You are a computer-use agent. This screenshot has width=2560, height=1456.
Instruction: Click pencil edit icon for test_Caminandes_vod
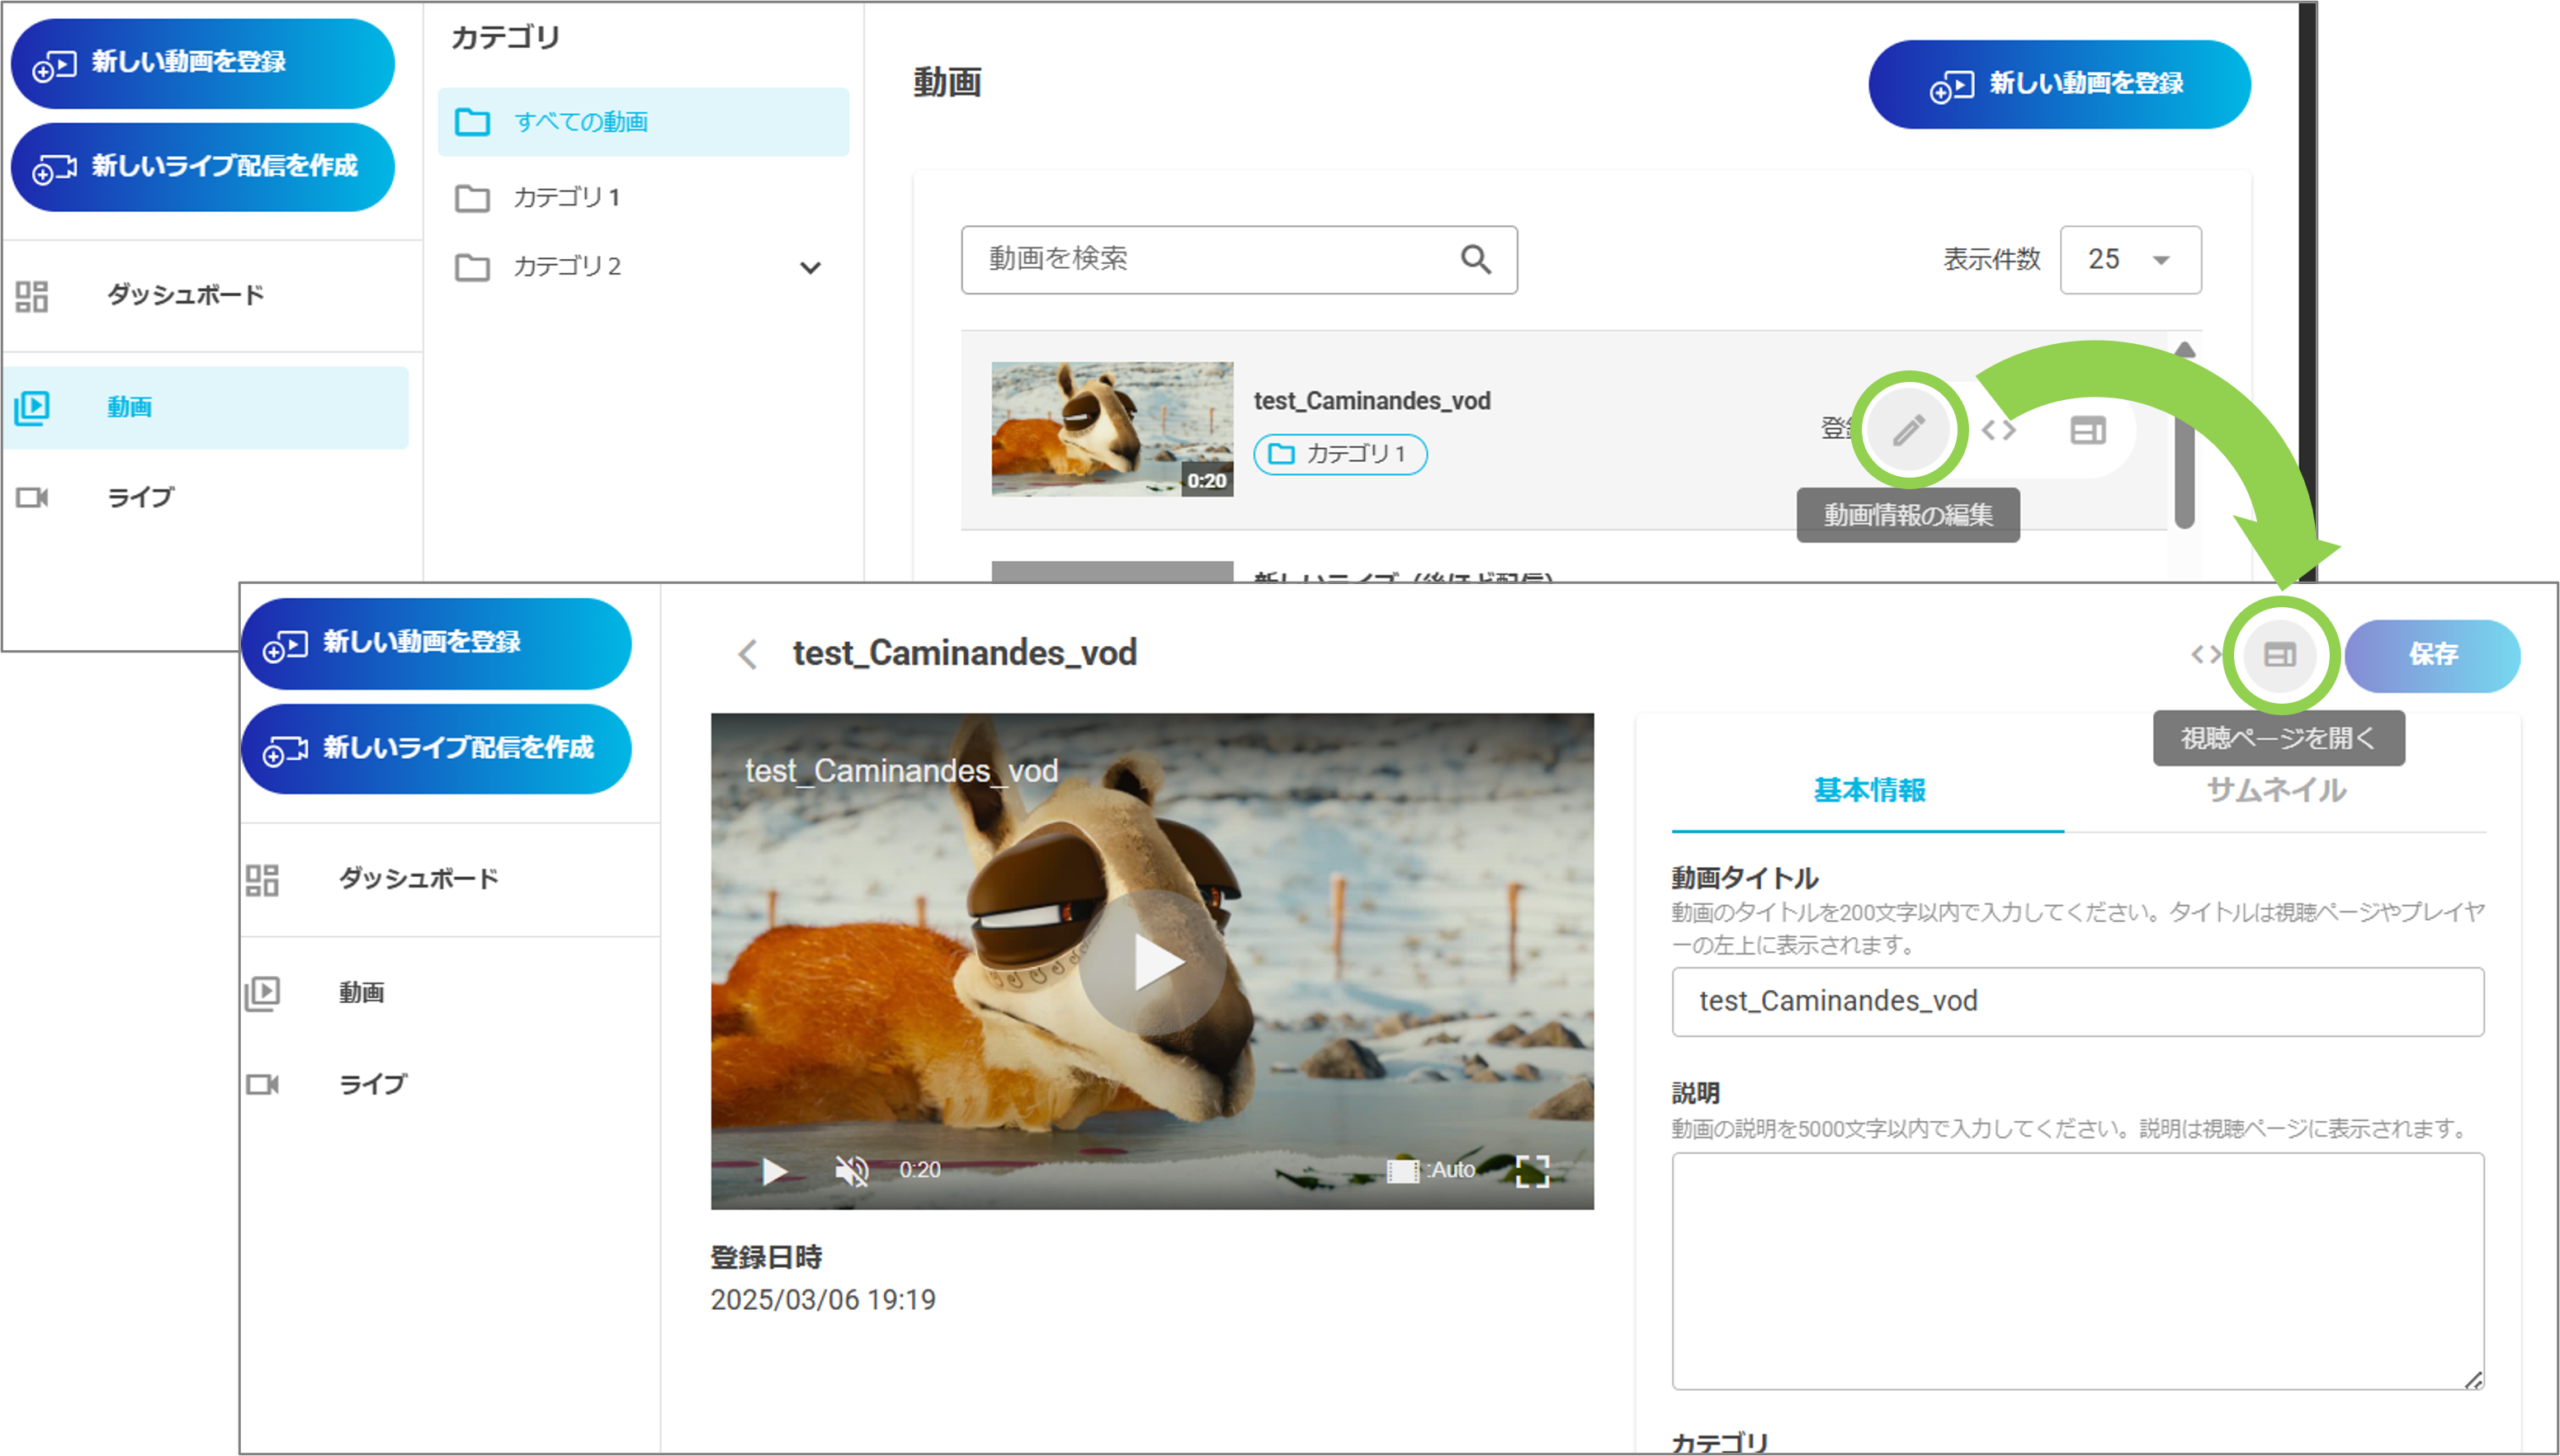pos(1908,430)
